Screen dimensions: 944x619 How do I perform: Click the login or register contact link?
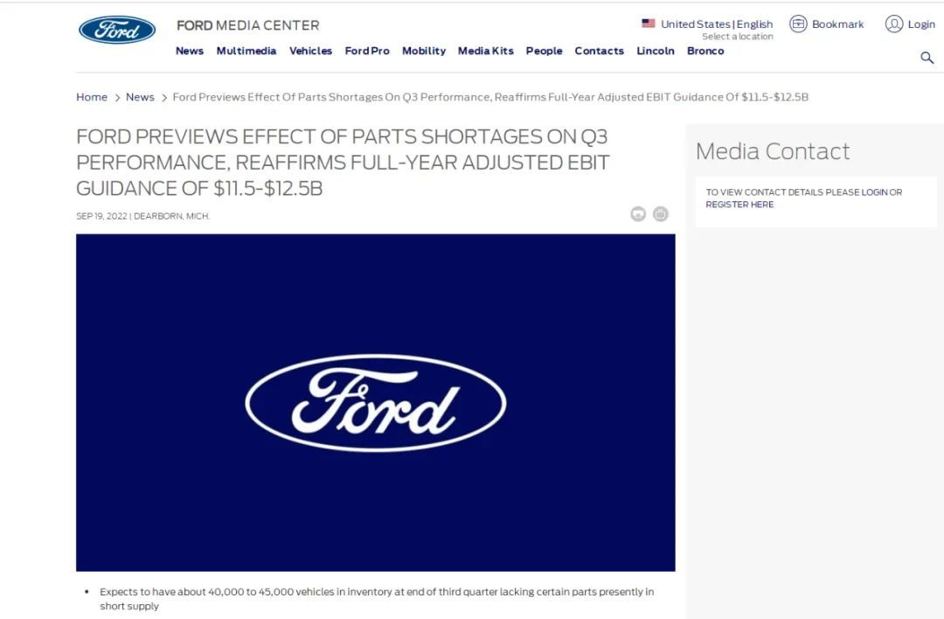click(804, 198)
